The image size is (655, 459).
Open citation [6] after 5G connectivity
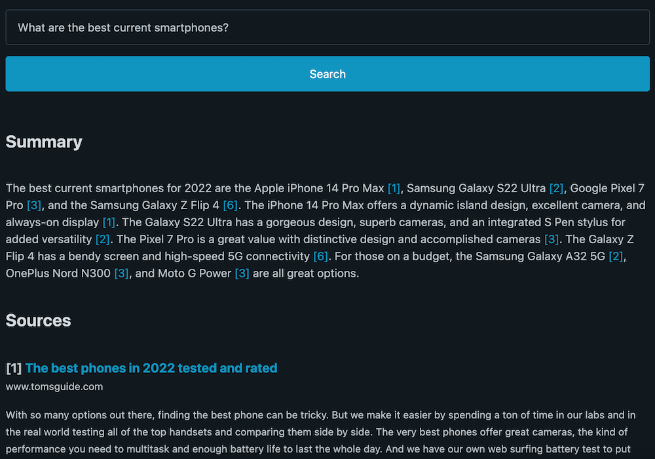point(320,256)
